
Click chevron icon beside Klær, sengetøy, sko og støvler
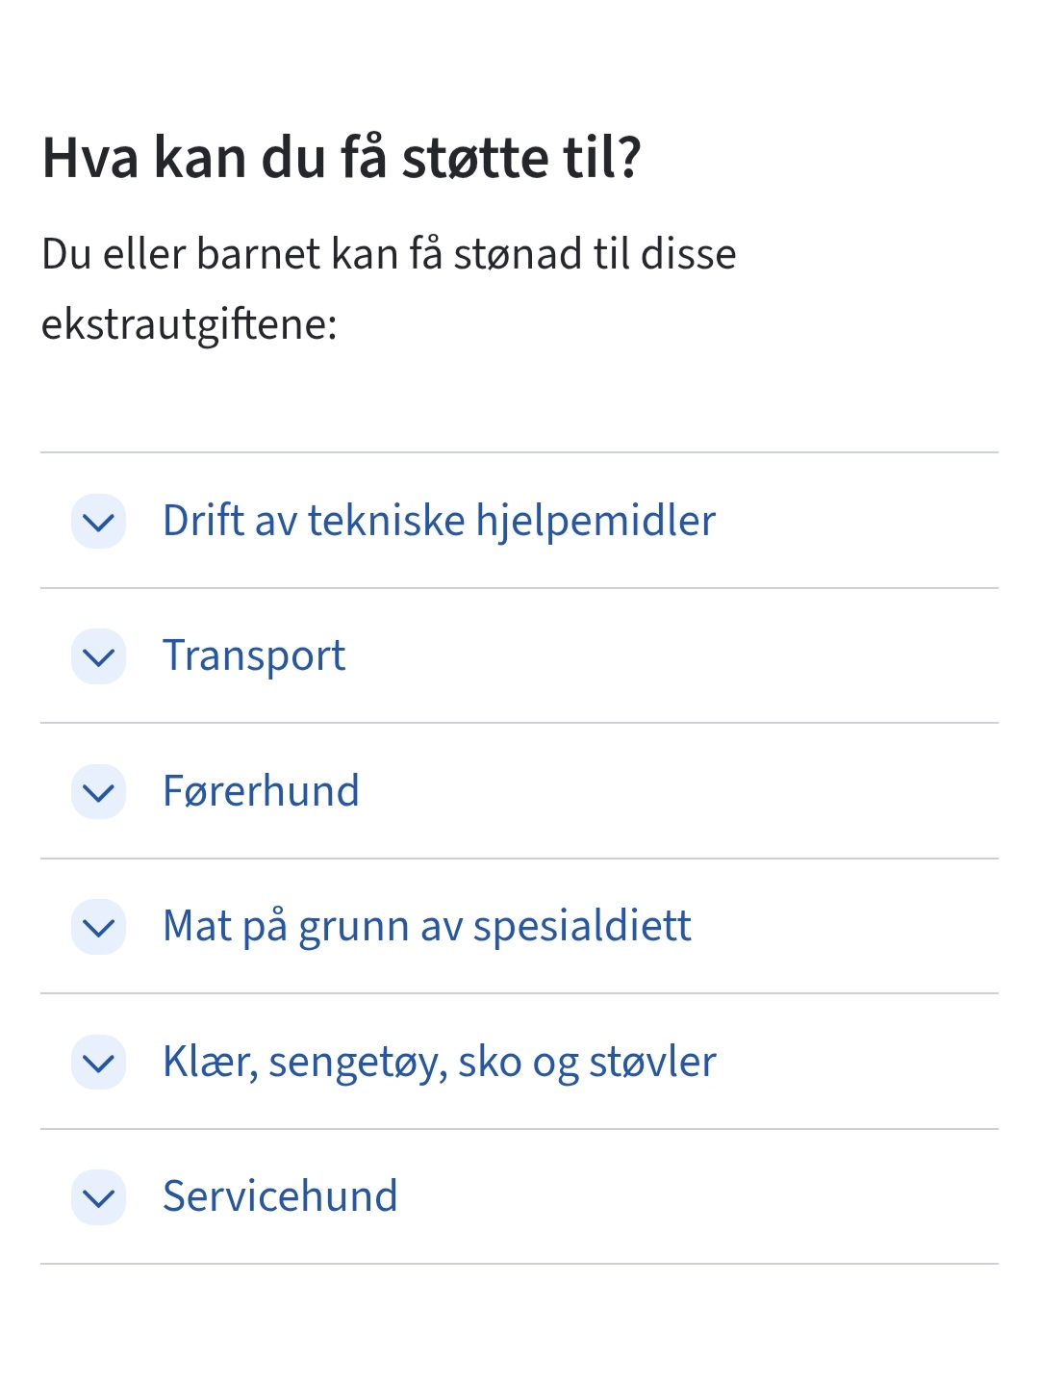click(x=99, y=1063)
